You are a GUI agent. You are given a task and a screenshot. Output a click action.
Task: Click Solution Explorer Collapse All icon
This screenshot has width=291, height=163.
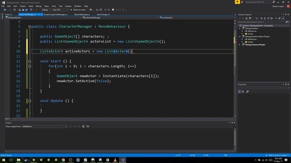tap(268, 18)
